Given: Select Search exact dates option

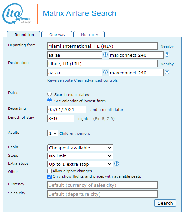Looking at the screenshot, I should [50, 94].
